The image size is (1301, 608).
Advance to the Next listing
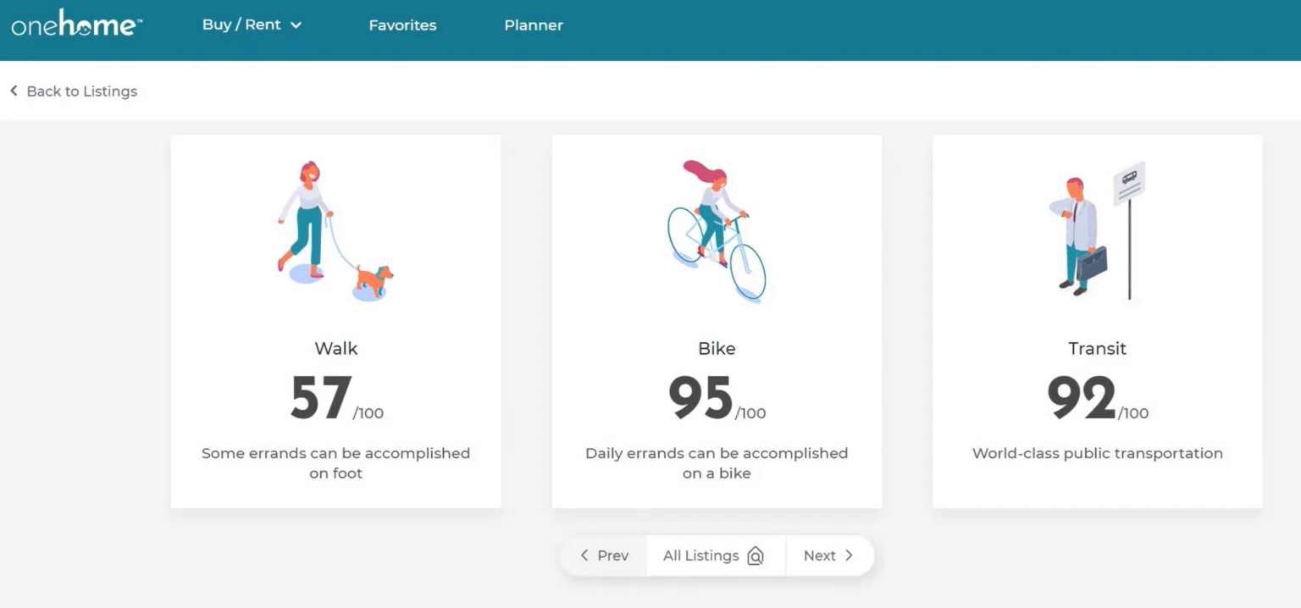828,555
